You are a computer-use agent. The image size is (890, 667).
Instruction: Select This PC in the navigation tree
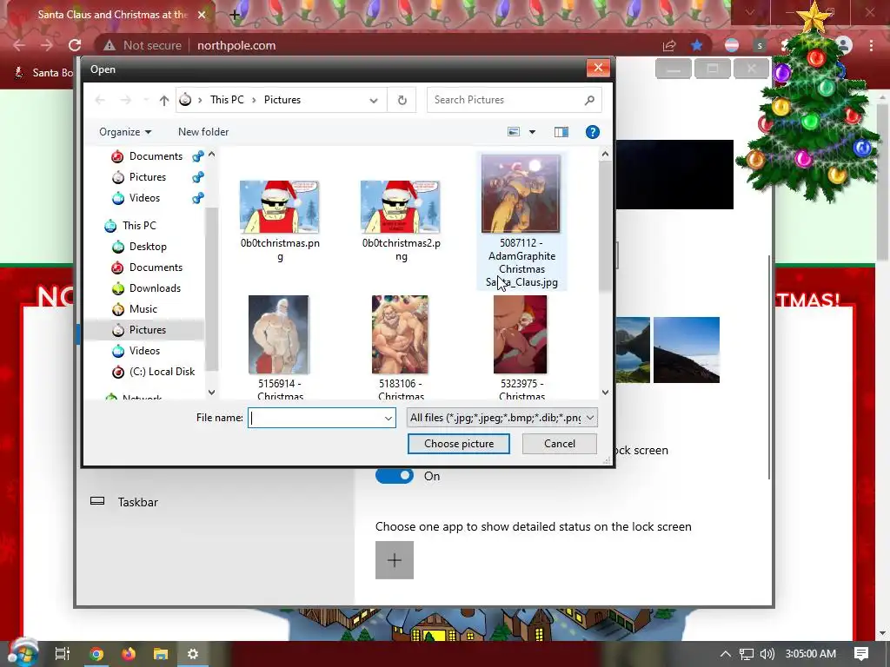pos(139,226)
